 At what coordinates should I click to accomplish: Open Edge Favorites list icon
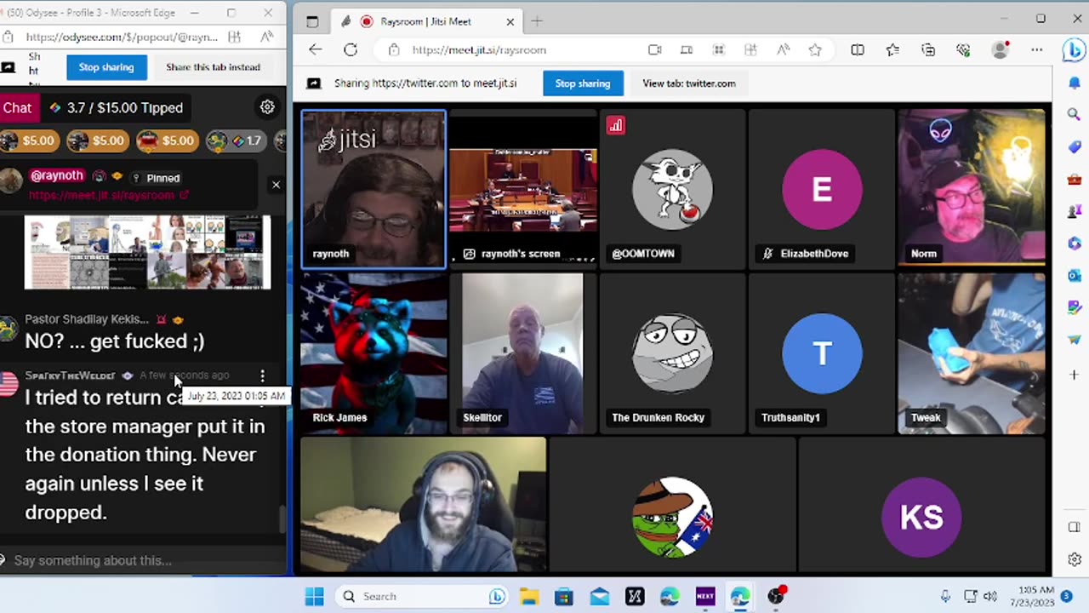coord(892,49)
